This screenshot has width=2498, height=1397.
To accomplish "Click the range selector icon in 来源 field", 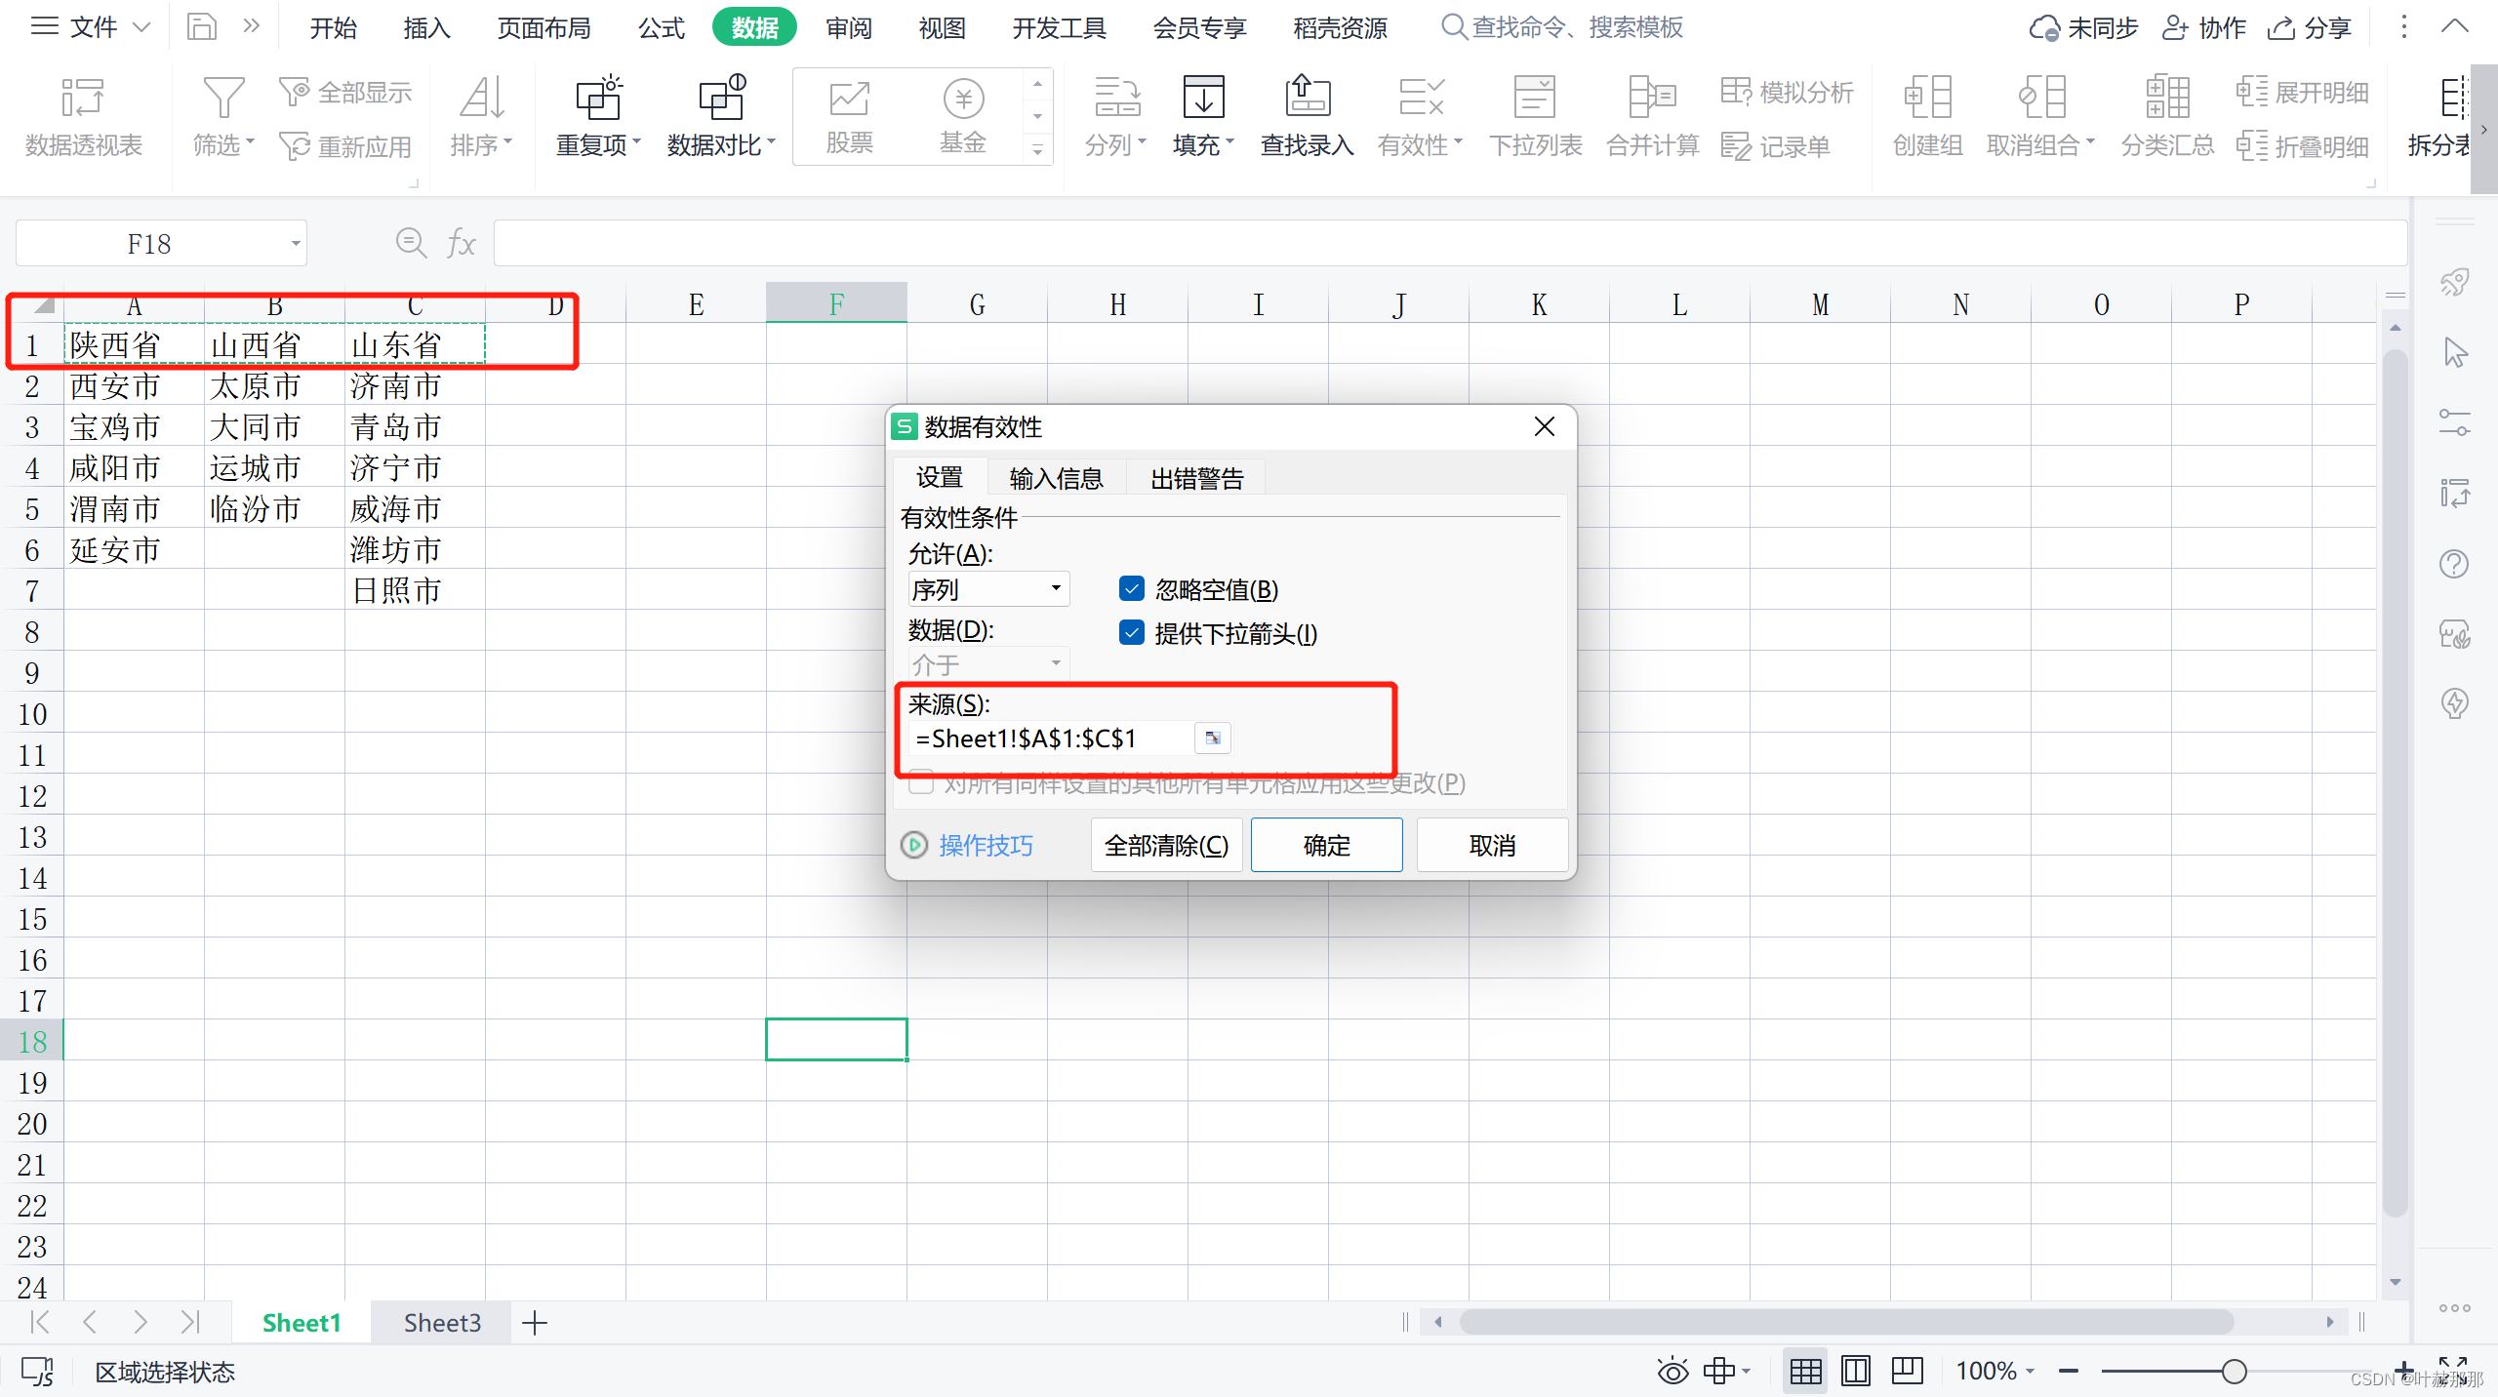I will pyautogui.click(x=1213, y=738).
